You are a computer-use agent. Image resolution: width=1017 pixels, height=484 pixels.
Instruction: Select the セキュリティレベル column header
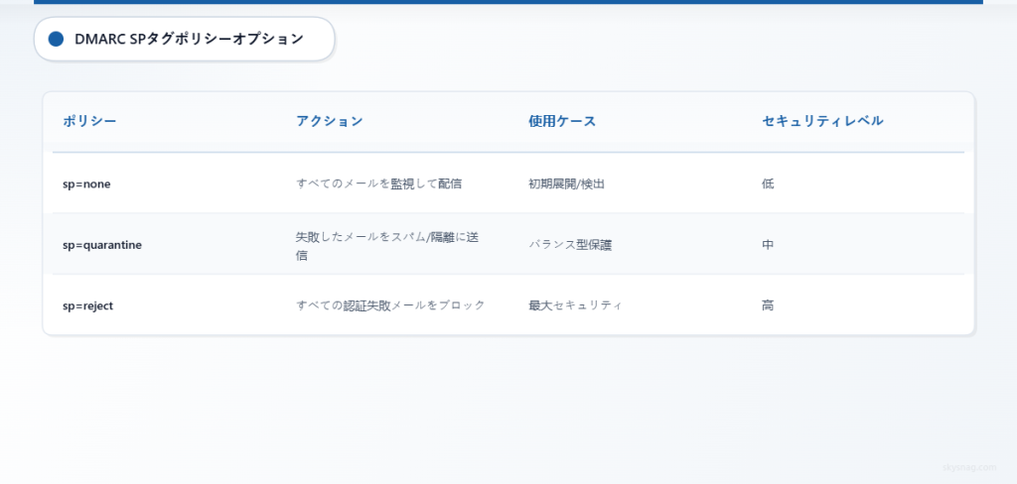[x=822, y=121]
